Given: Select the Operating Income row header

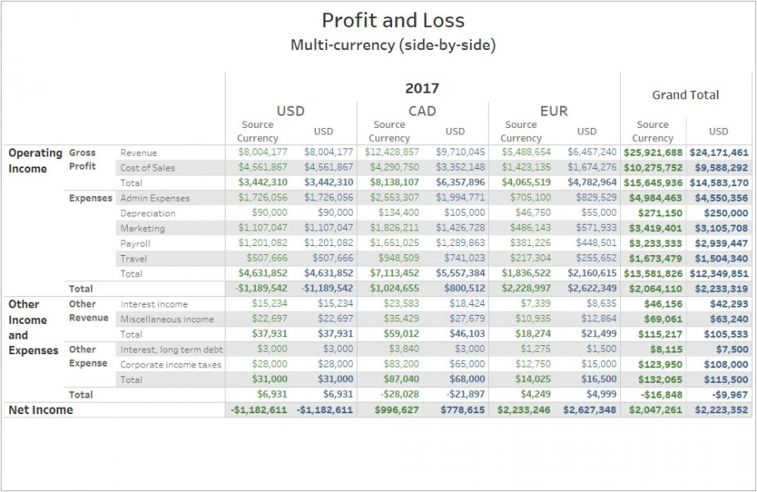Looking at the screenshot, I should pyautogui.click(x=35, y=161).
